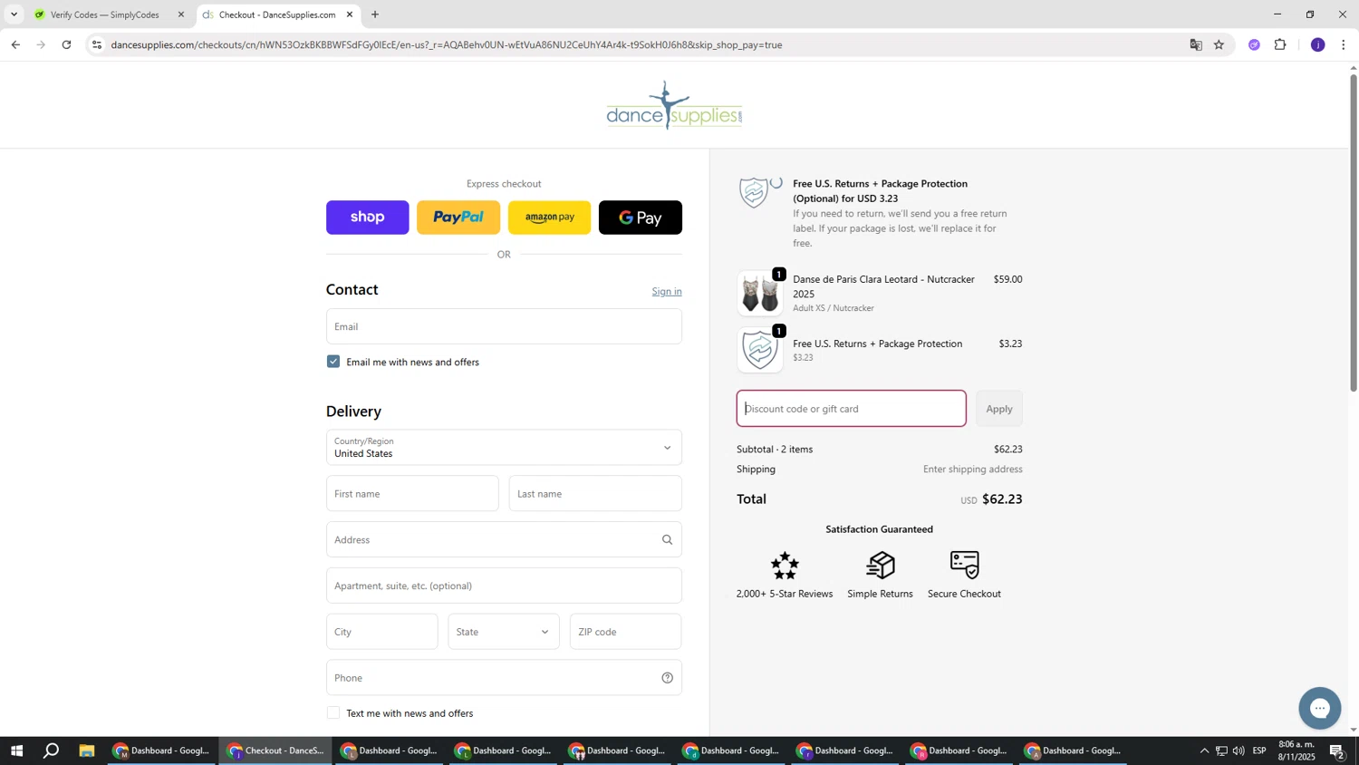Screen dimensions: 1359x765
Task: Open the Windows notification center
Action: (1337, 750)
